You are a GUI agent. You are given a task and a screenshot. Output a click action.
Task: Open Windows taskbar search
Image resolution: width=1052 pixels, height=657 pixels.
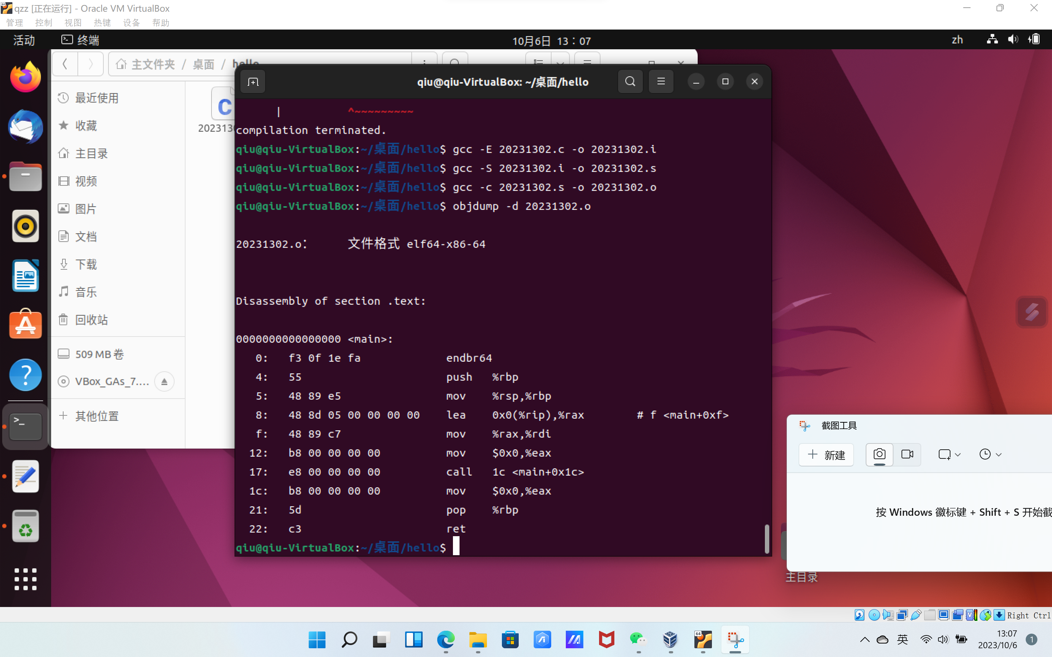(x=349, y=639)
